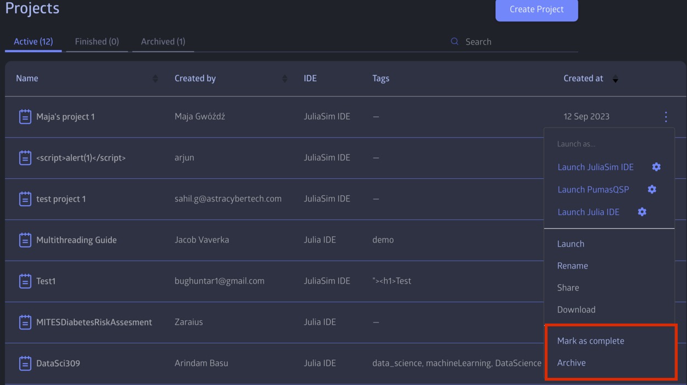Screen dimensions: 687x385
Task: Click creator Zaraius
Action: (188, 322)
